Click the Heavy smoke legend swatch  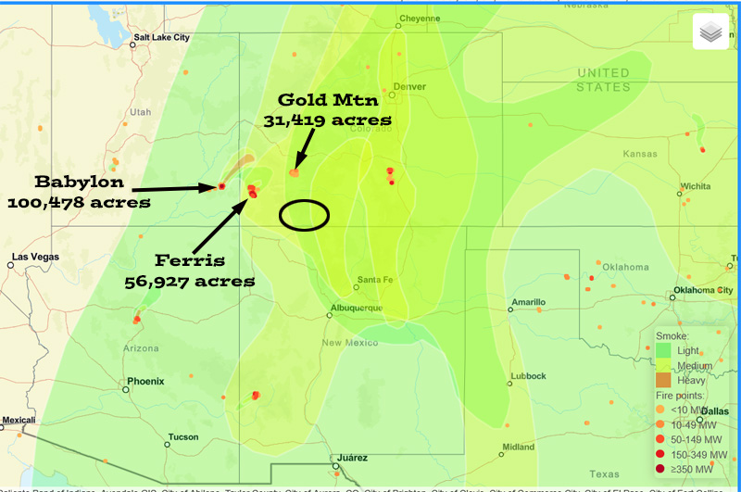tap(663, 380)
